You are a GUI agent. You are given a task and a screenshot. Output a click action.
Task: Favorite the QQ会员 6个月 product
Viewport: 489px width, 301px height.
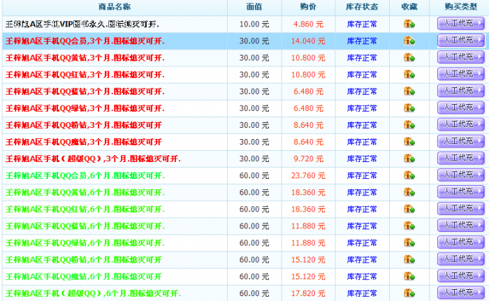(x=409, y=175)
